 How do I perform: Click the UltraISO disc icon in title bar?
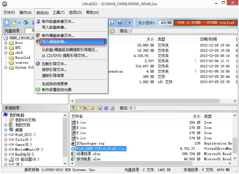tap(5, 4)
